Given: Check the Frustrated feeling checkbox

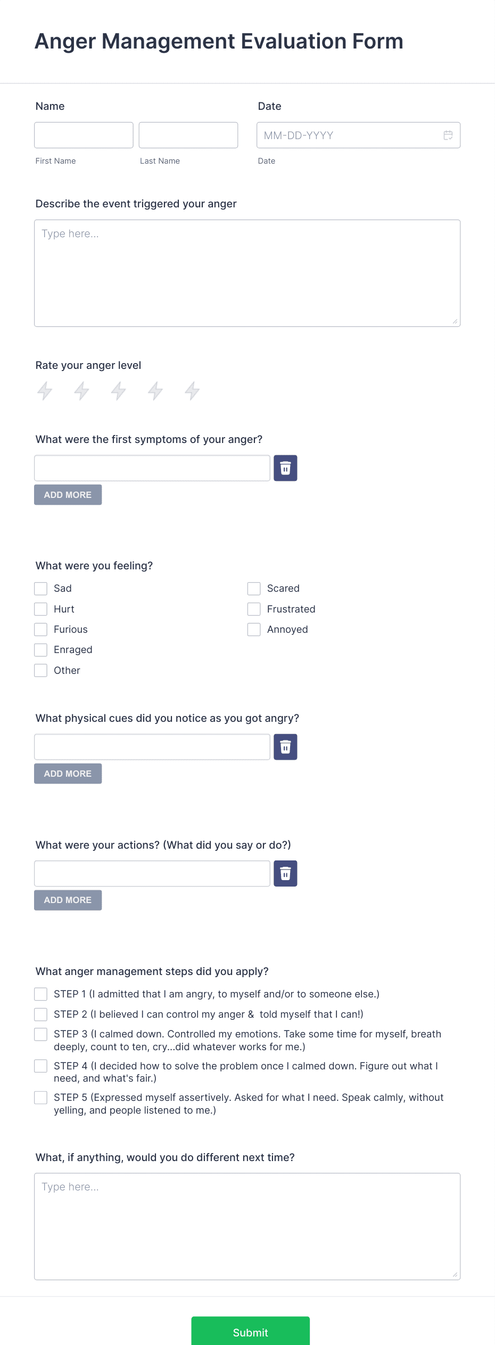Looking at the screenshot, I should [254, 609].
